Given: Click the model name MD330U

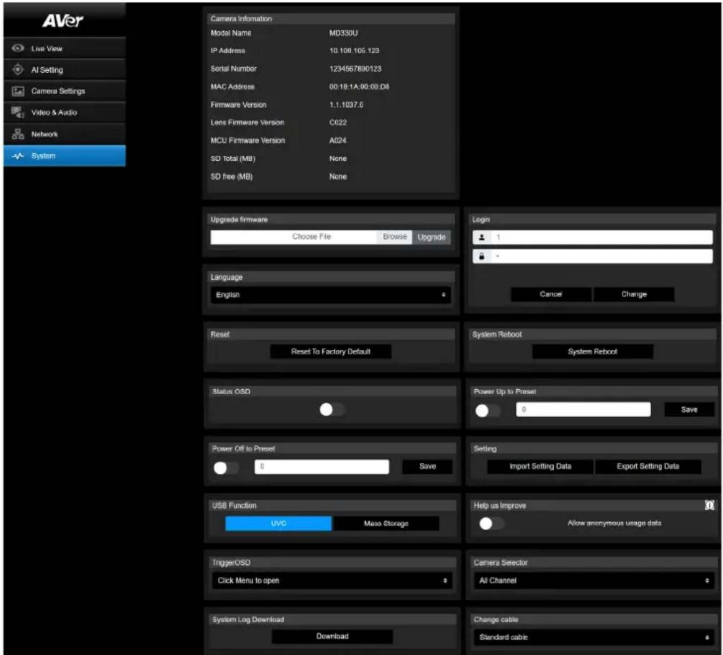Looking at the screenshot, I should [343, 33].
